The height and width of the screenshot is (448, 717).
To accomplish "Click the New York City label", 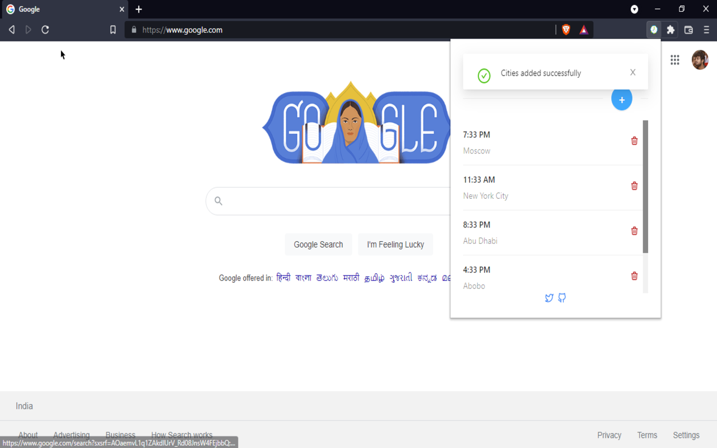I will 486,196.
